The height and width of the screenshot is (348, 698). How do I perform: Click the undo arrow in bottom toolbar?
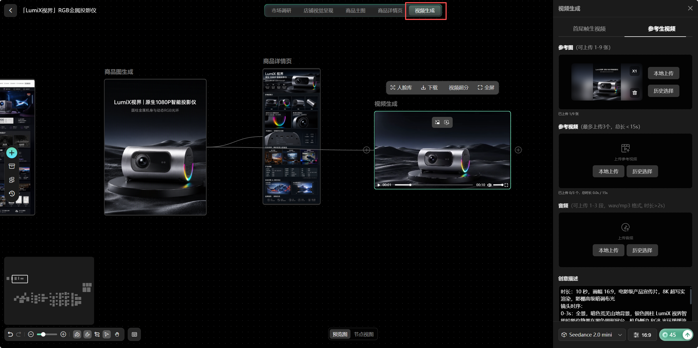point(10,334)
